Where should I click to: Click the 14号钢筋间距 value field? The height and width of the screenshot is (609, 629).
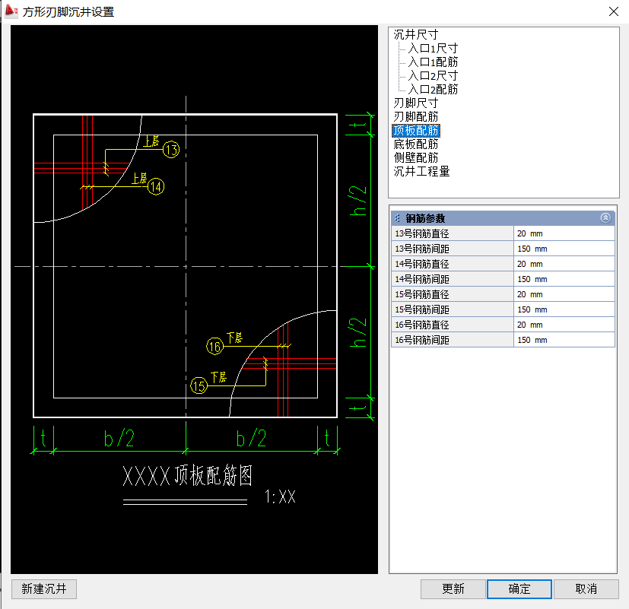pyautogui.click(x=564, y=279)
